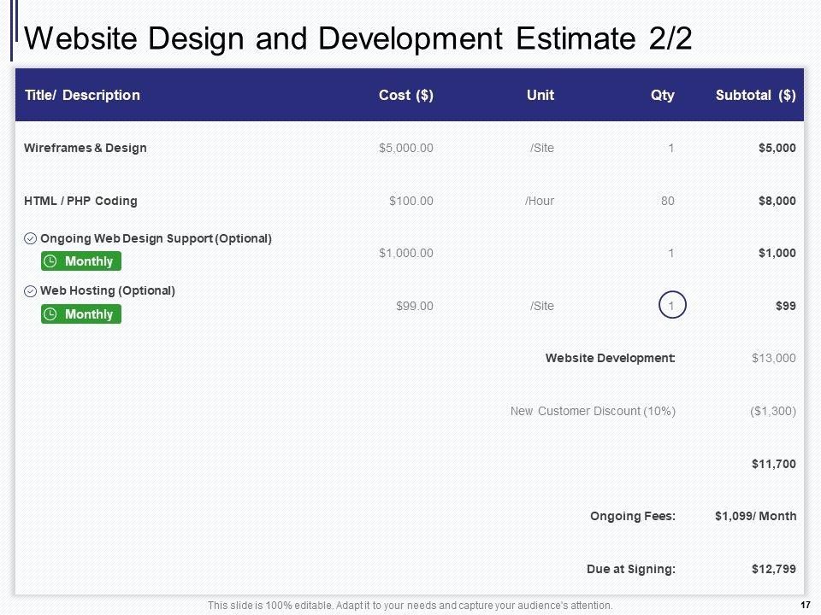Click the slide title Website Design and Development Estimate
The height and width of the screenshot is (615, 821).
(359, 39)
